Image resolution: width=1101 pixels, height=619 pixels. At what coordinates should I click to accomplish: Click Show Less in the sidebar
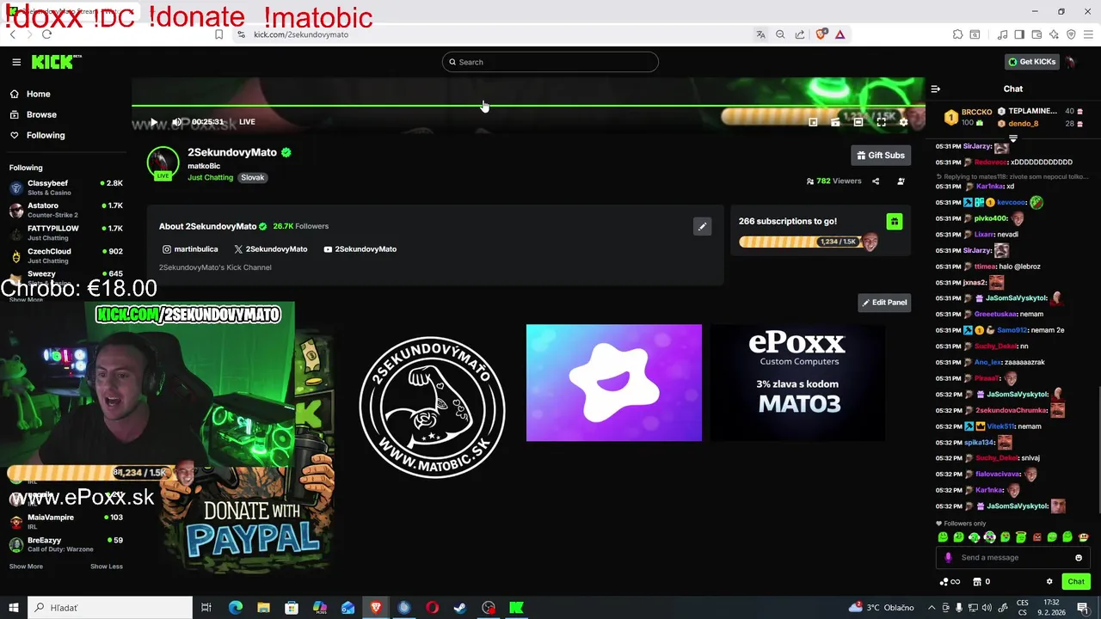[107, 567]
